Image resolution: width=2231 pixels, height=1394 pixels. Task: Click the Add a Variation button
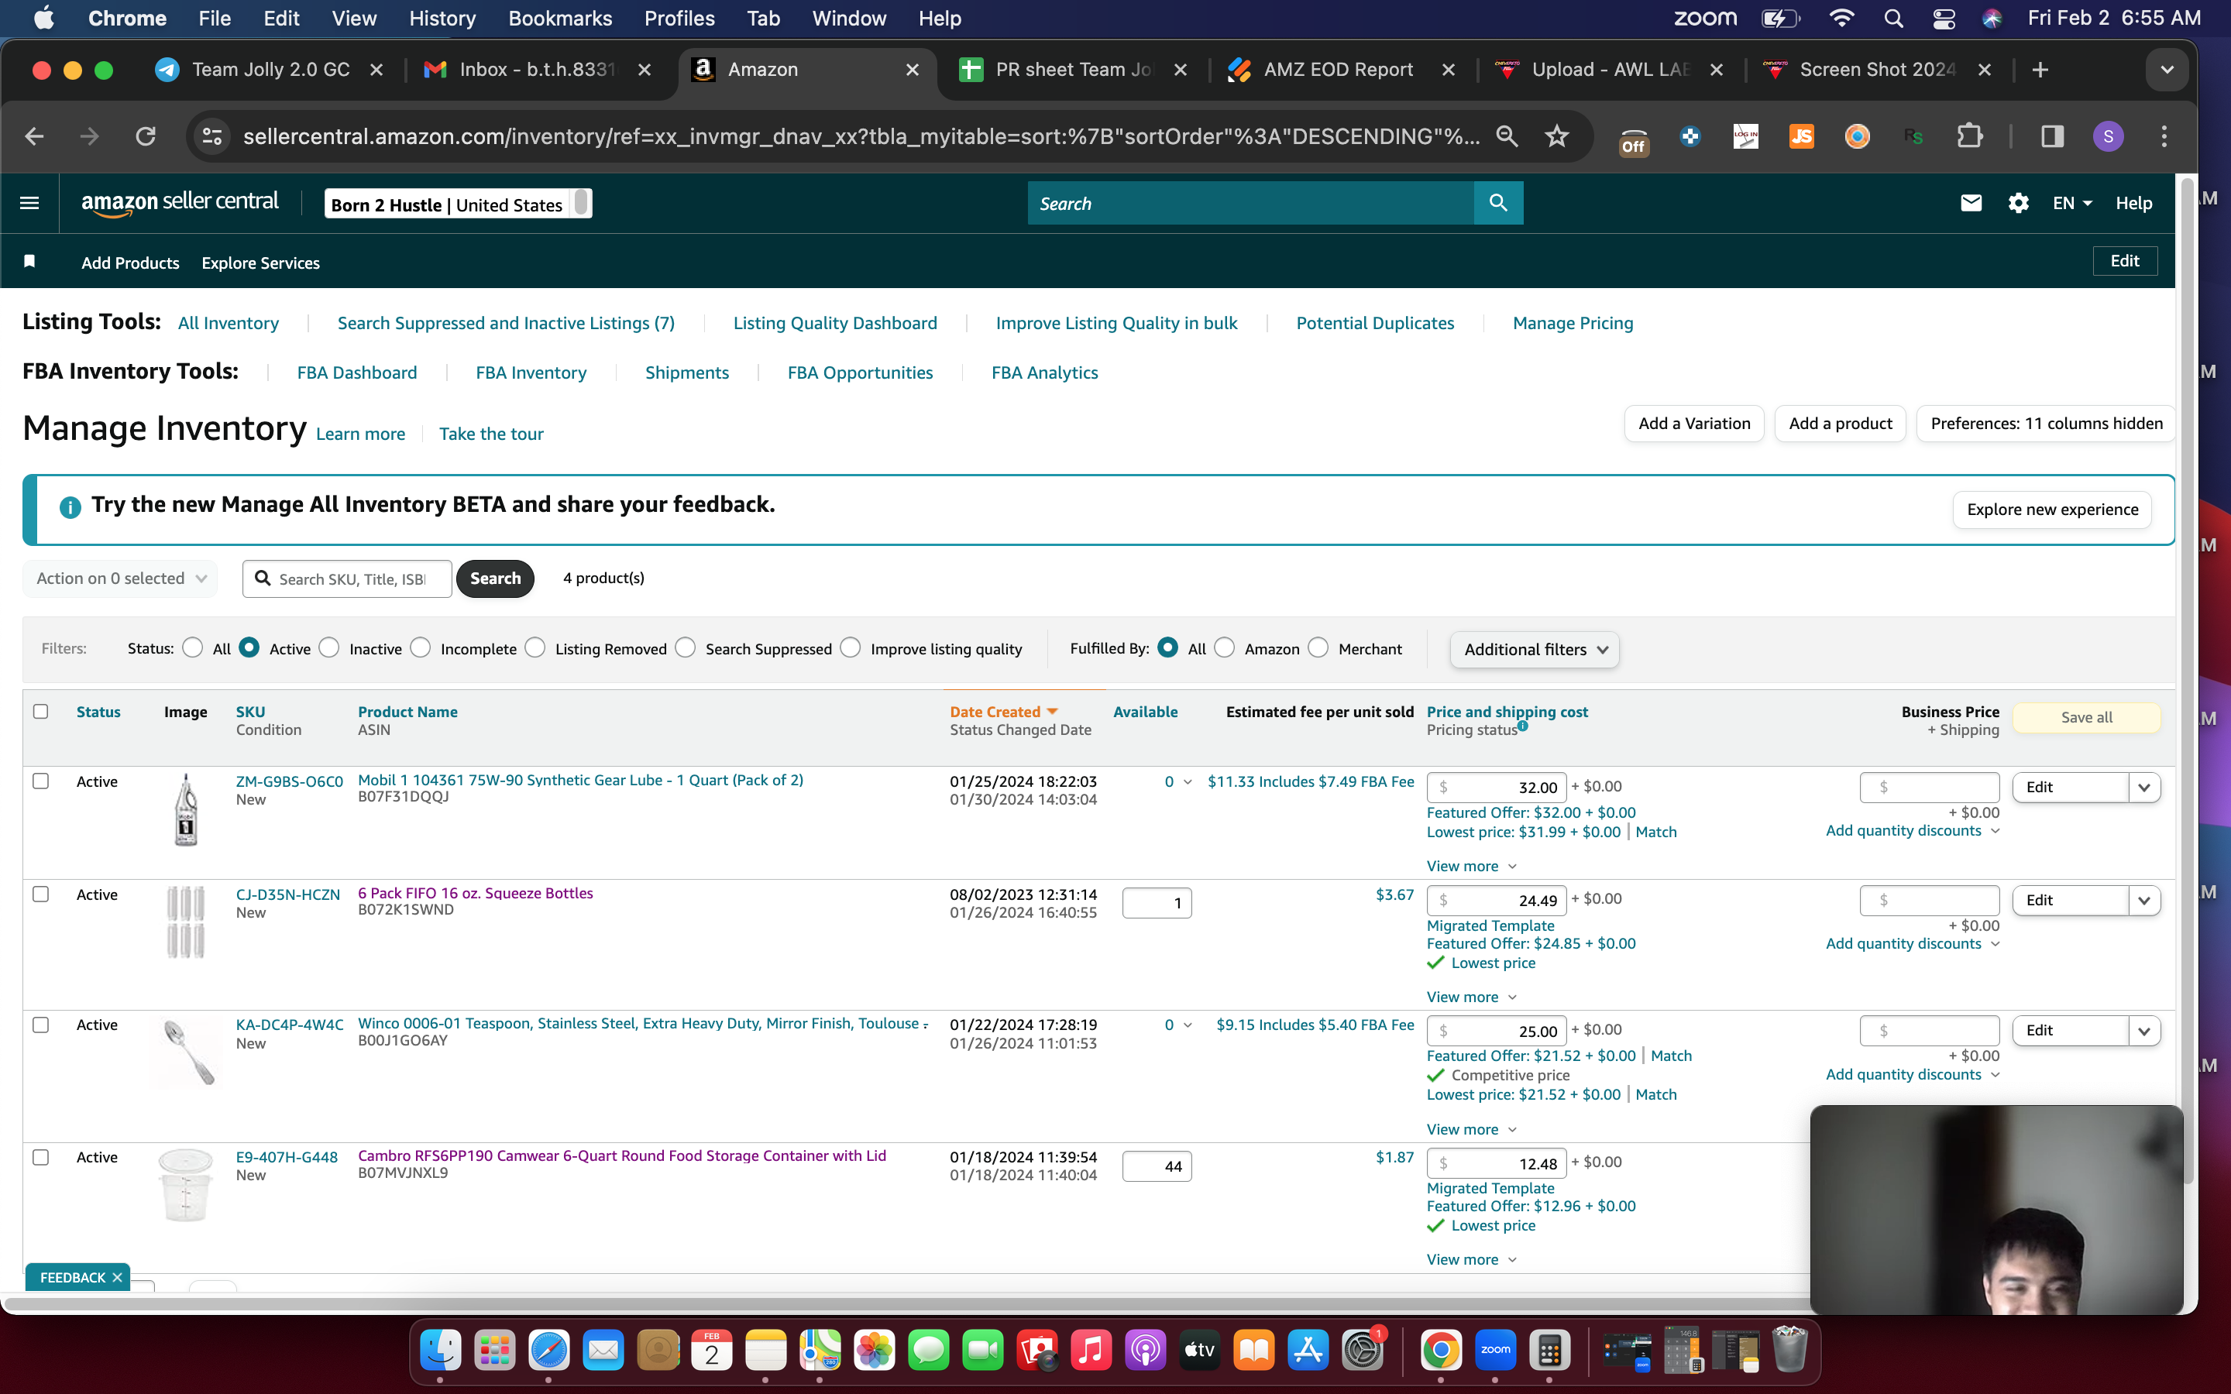point(1693,424)
